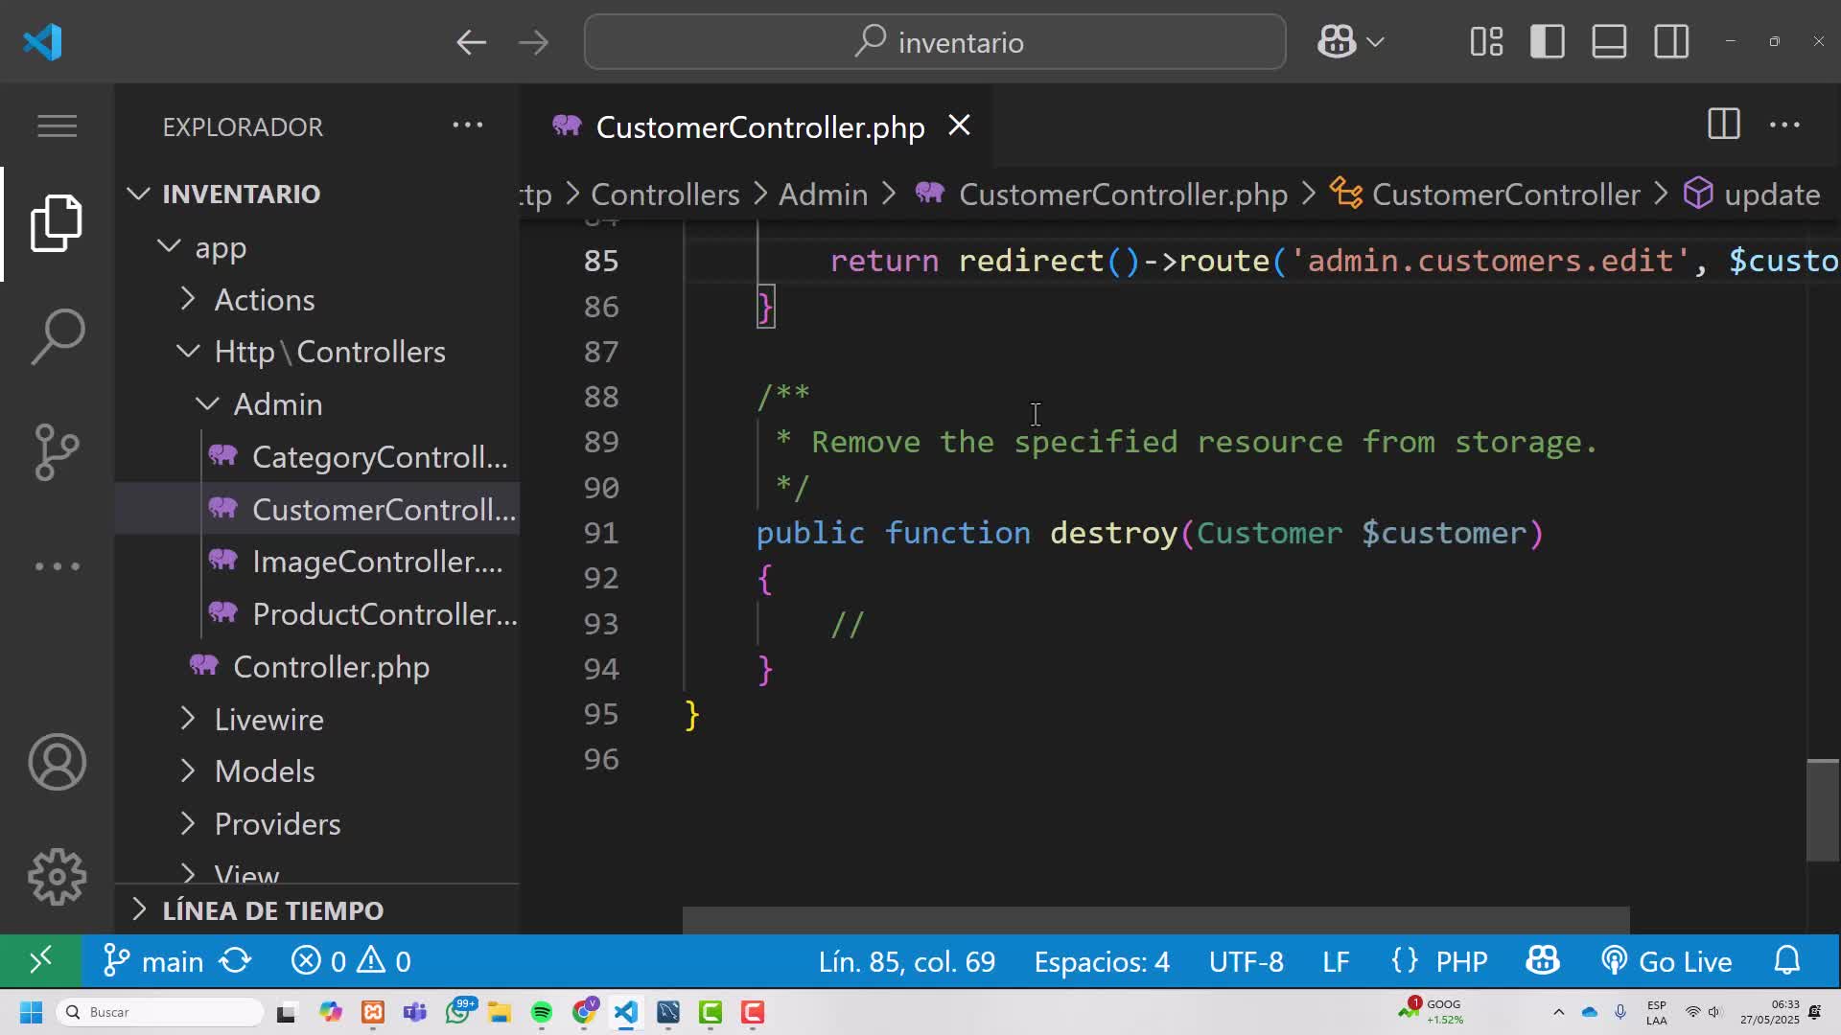Show additional views ellipsis in activity bar
Screen dimensions: 1841x1035
point(57,565)
